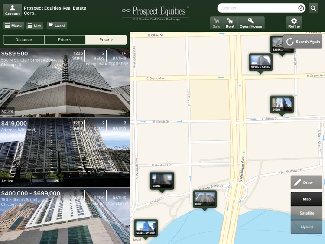Tap the Local flag button
325x244 pixels.
tap(57, 26)
